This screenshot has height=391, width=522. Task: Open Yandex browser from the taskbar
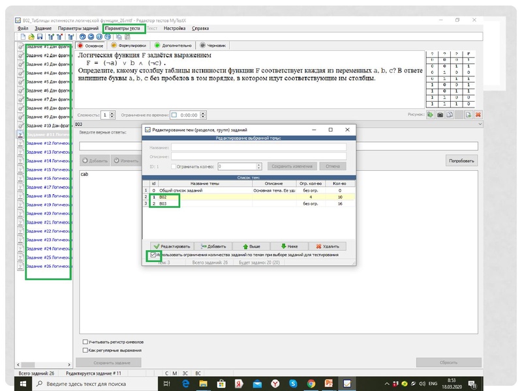(x=276, y=384)
